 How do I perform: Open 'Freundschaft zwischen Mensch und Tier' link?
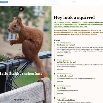[70, 27]
